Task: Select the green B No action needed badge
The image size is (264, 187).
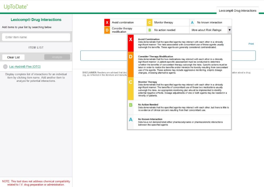Action: [150, 30]
